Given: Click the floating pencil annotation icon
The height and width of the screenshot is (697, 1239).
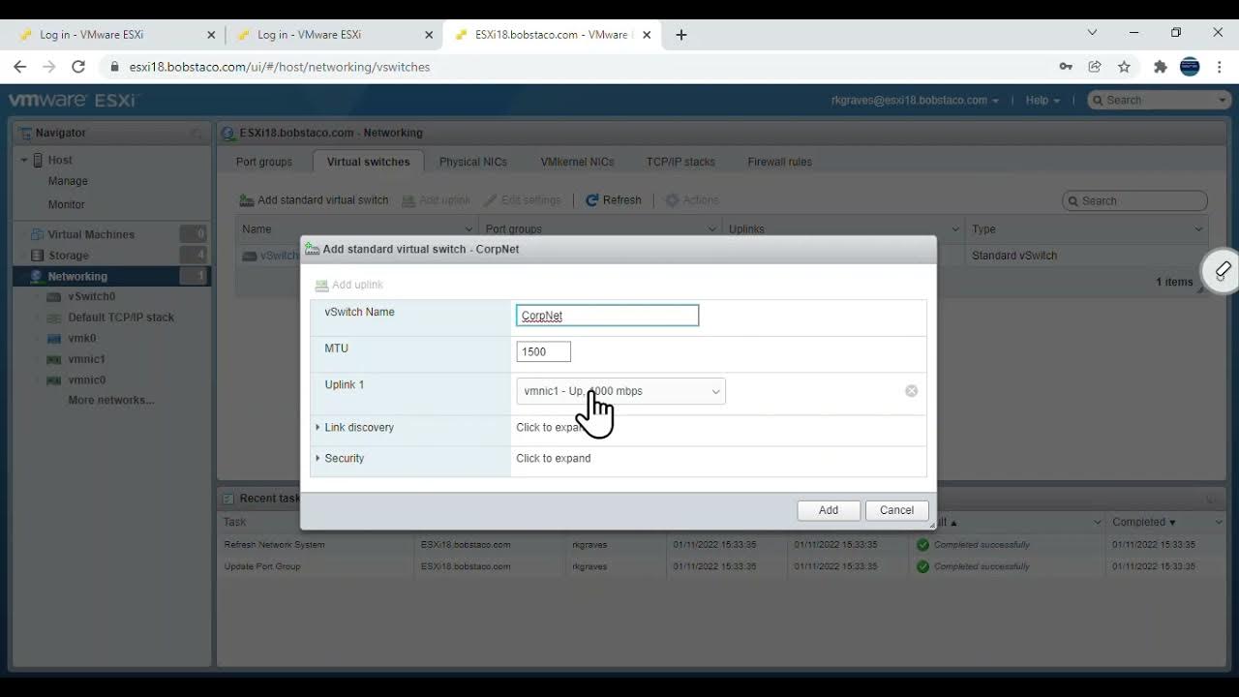Looking at the screenshot, I should click(1223, 270).
